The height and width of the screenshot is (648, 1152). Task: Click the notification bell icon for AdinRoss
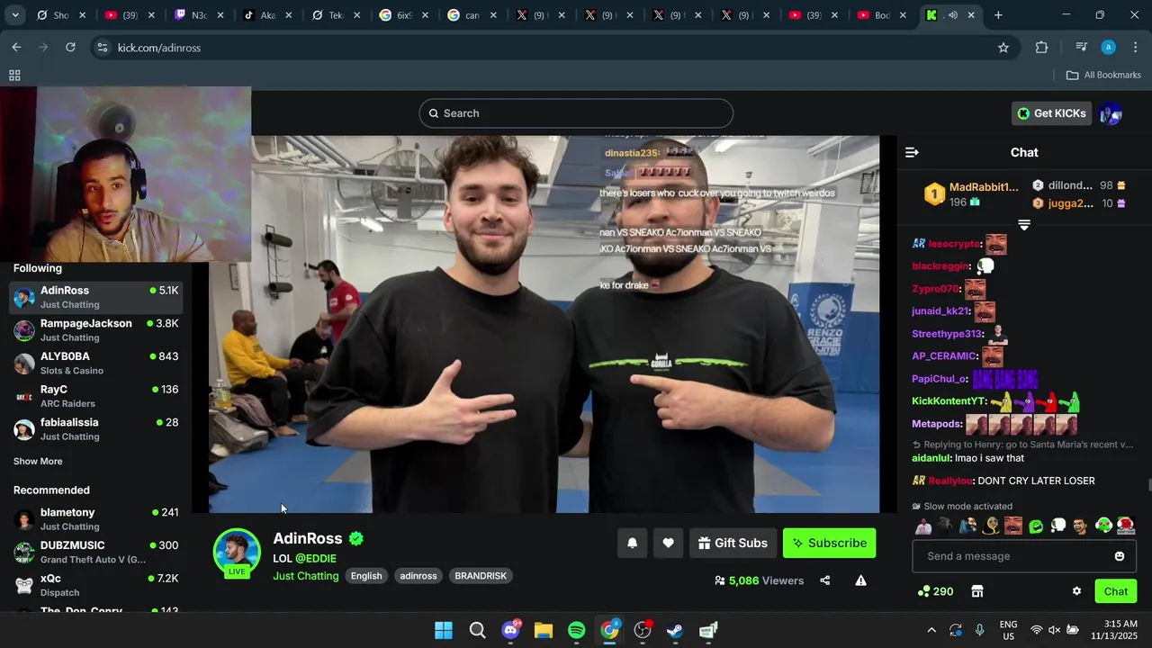point(632,543)
